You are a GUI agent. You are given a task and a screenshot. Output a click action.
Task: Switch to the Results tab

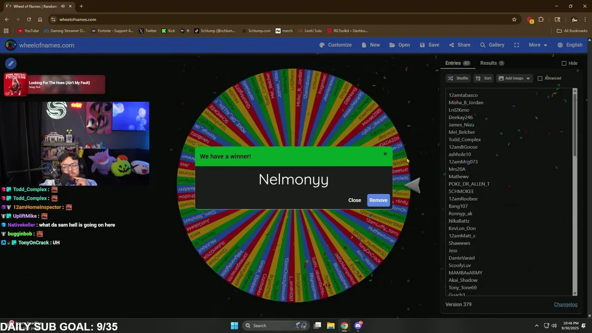tap(492, 63)
